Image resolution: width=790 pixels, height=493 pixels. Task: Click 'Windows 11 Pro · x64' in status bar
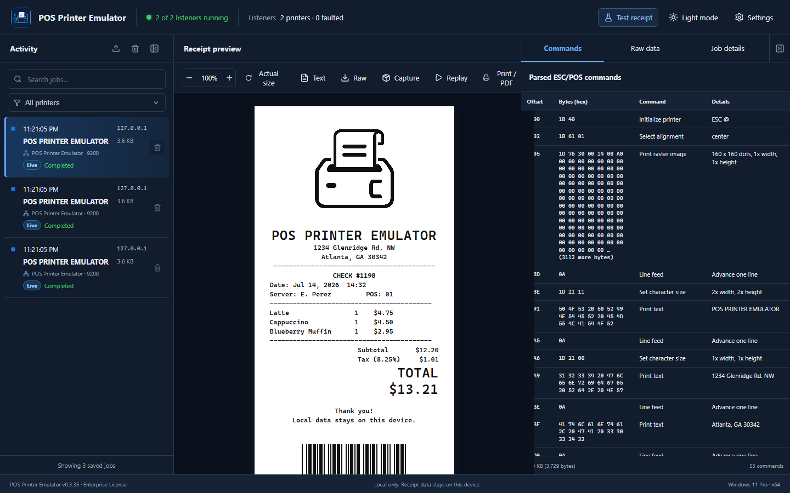[x=754, y=485]
